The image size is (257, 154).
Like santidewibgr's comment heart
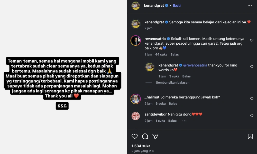252,116
